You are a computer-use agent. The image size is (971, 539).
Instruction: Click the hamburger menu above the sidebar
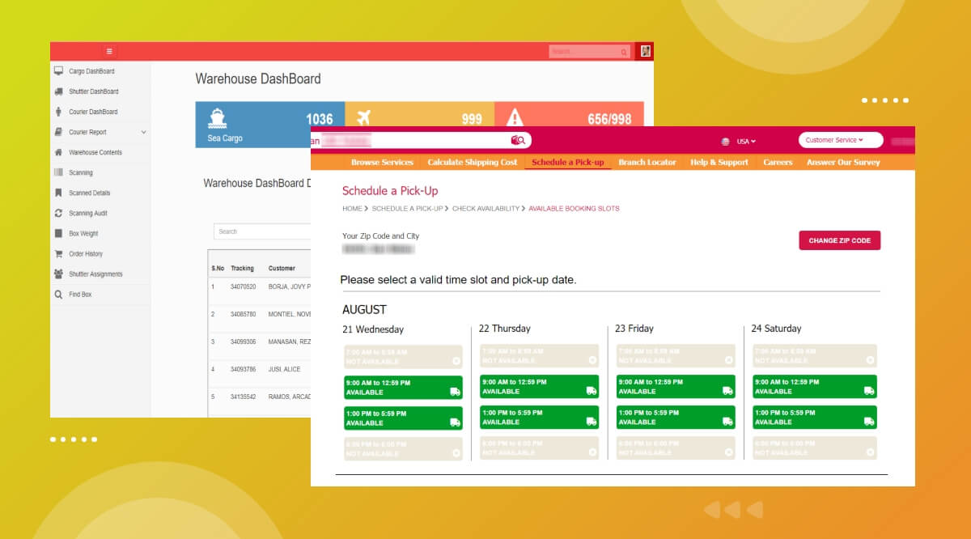109,51
